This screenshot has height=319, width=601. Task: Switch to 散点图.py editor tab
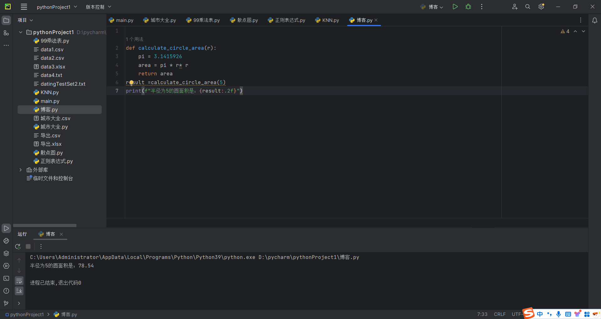[244, 20]
